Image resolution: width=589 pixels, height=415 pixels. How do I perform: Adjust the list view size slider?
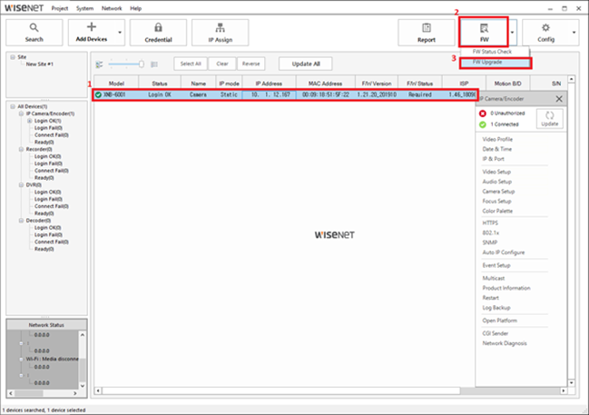(139, 64)
